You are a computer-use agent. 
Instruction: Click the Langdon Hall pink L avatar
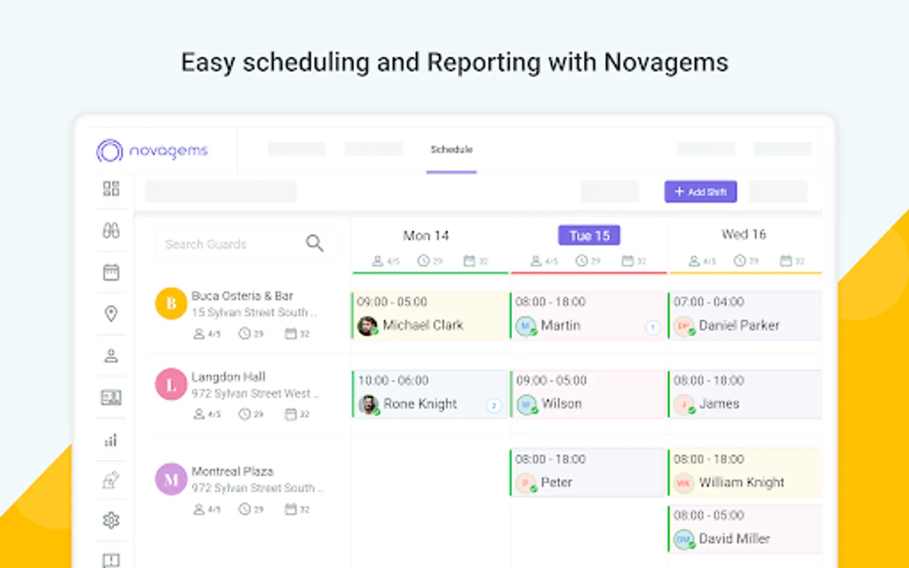(171, 384)
